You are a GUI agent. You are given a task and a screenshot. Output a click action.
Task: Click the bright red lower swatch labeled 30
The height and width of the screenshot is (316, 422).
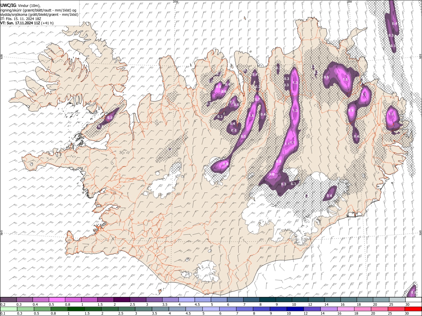tap(413, 309)
